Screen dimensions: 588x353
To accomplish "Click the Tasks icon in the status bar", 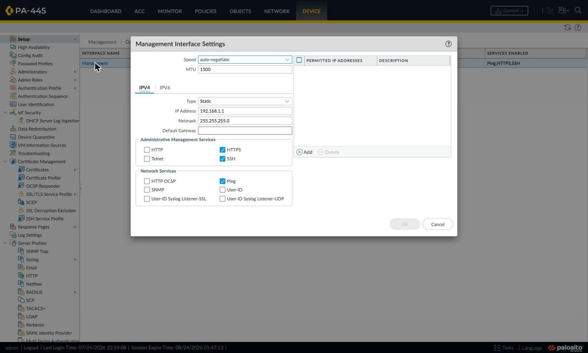I will pos(497,348).
